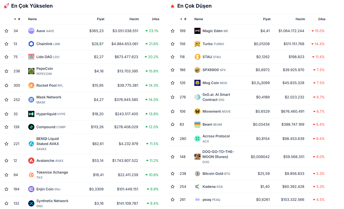
Task: Open the SPX6900 coin link
Action: (211, 70)
